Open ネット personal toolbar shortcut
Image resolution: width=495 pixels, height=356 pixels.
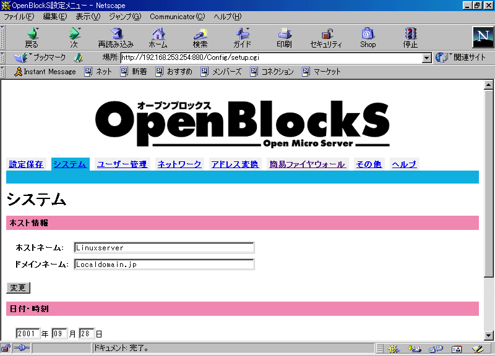[x=98, y=72]
